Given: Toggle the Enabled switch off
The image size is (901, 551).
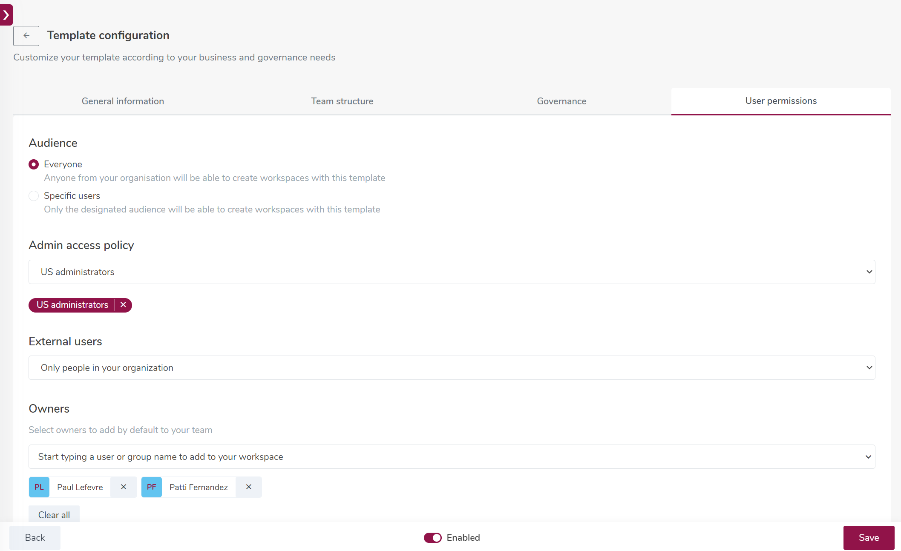Looking at the screenshot, I should [433, 538].
